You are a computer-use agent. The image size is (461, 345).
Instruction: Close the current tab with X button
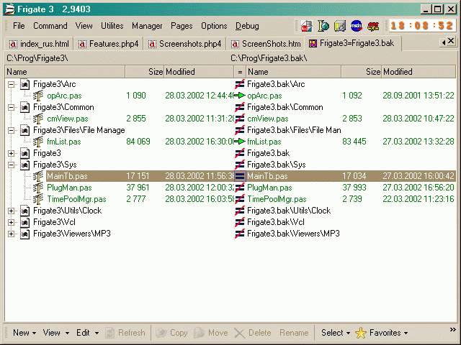[x=451, y=42]
